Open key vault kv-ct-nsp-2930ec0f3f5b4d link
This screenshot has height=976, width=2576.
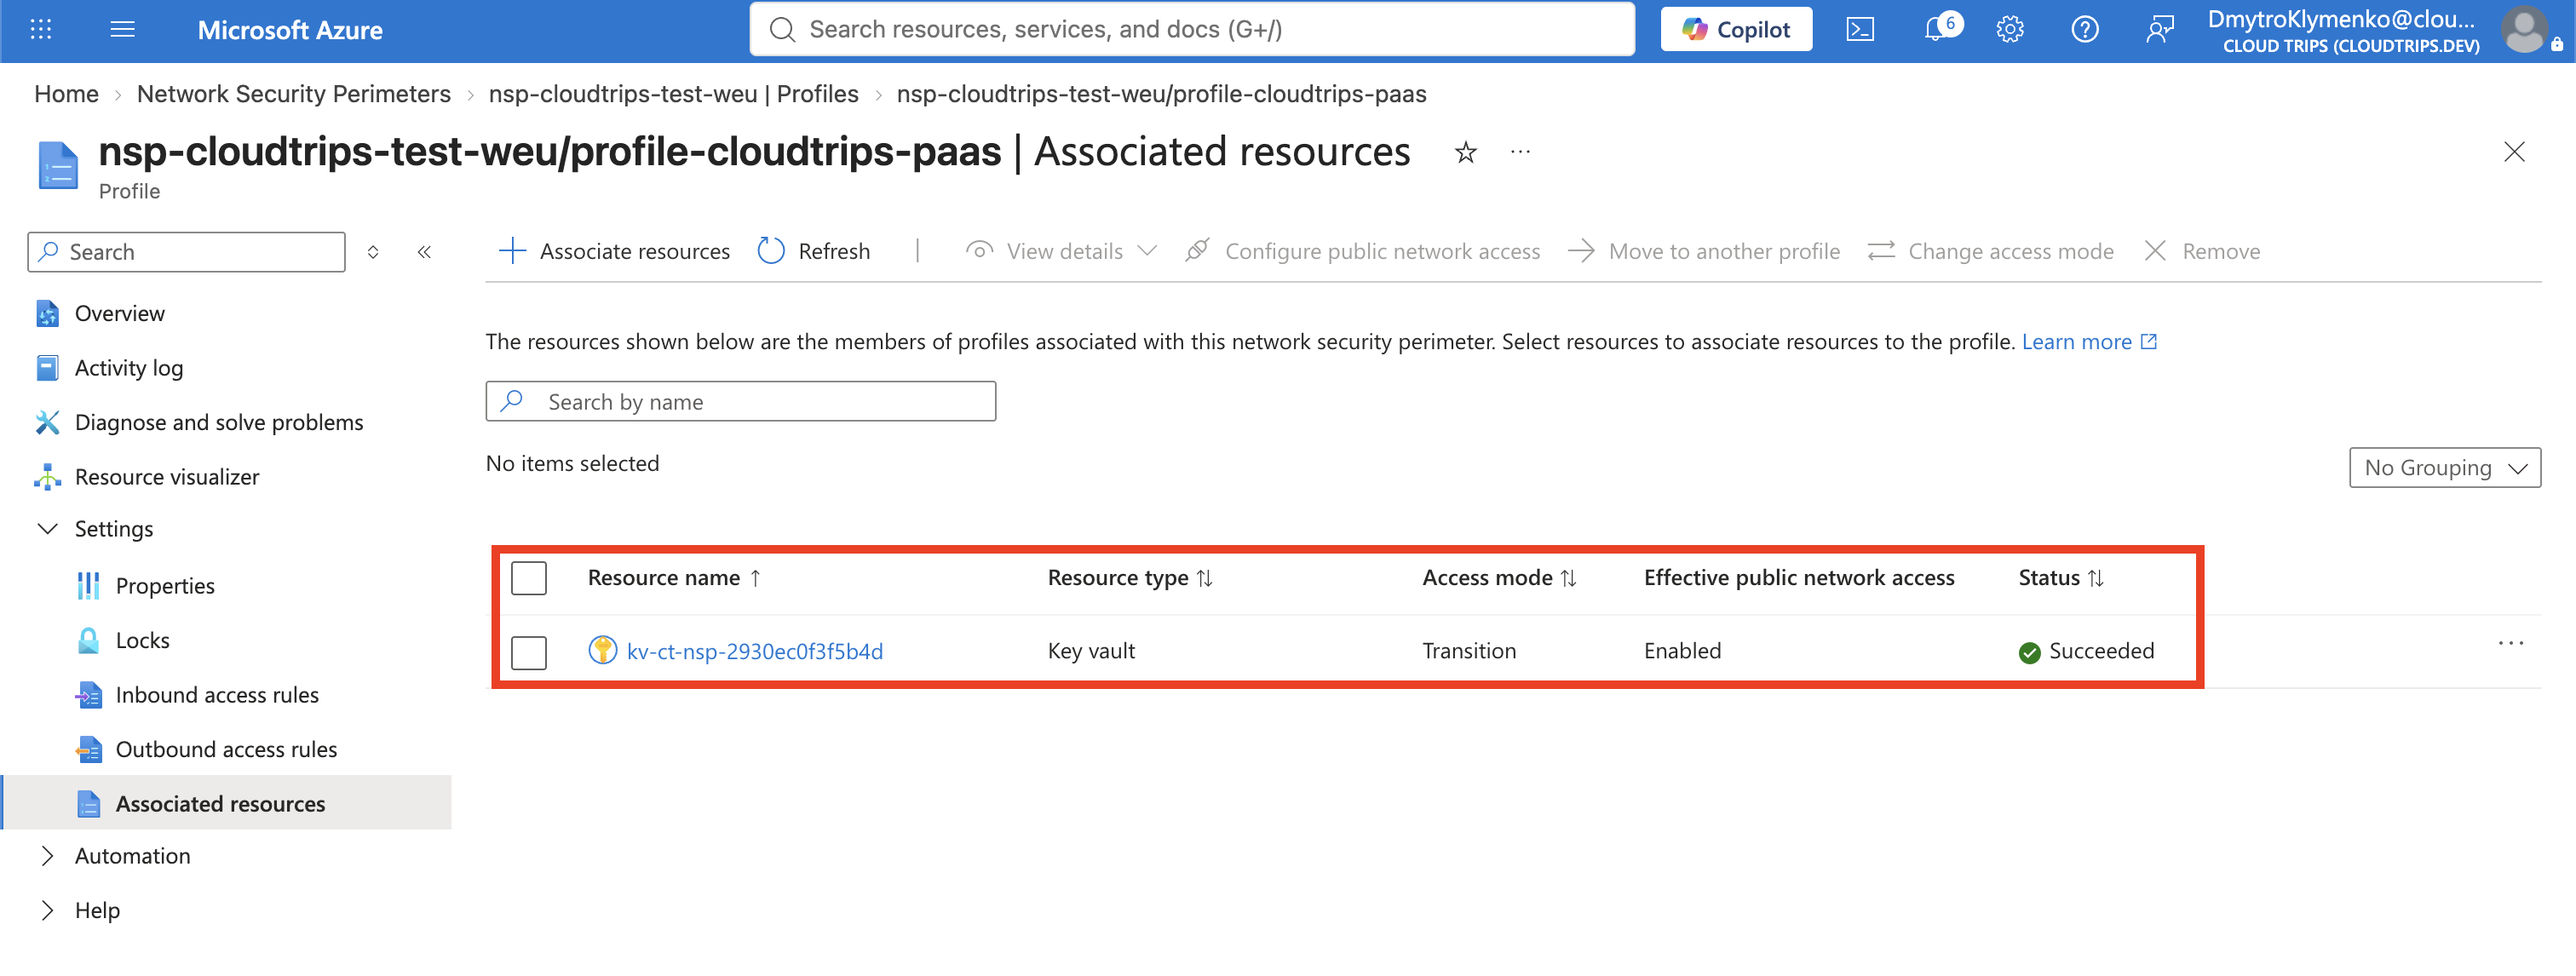755,652
